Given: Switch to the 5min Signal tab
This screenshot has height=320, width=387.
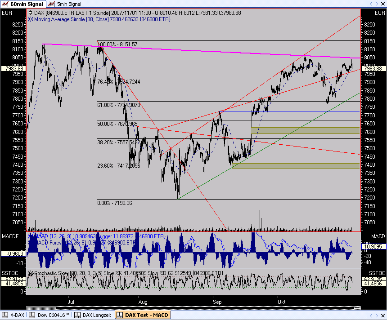Looking at the screenshot, I should (65, 4).
